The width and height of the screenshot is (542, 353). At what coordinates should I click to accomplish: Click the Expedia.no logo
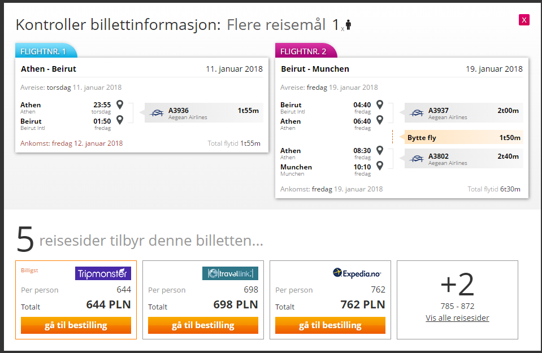pyautogui.click(x=357, y=273)
